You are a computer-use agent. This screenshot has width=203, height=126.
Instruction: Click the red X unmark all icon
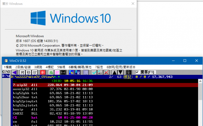coord(106,73)
